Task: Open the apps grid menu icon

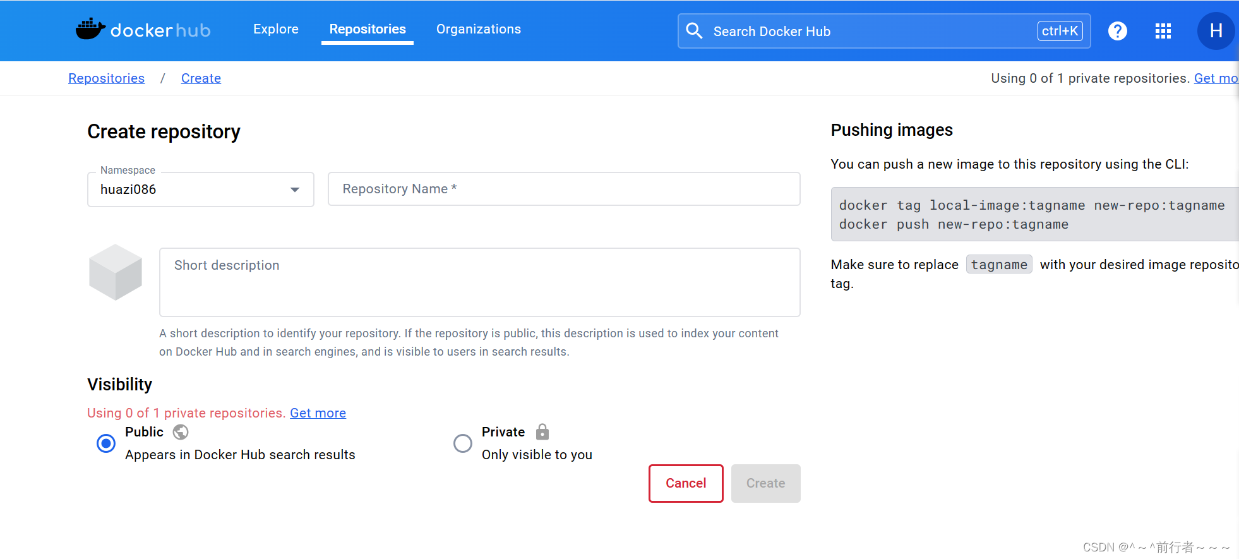Action: [1163, 31]
